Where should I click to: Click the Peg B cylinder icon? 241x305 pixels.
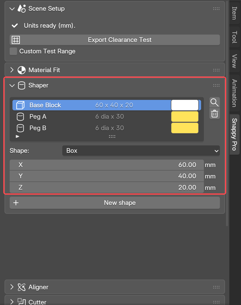tap(20, 128)
